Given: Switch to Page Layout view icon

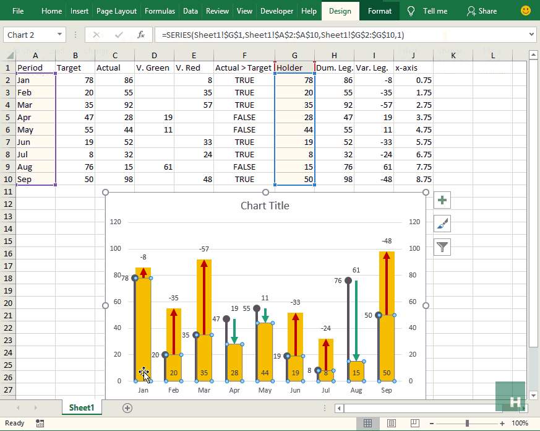Looking at the screenshot, I should 391,423.
